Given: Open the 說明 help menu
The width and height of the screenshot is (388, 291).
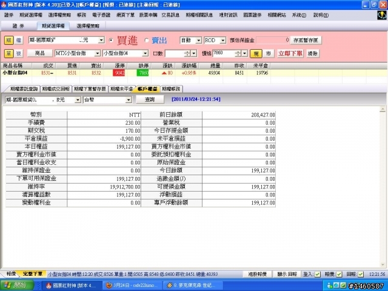Looking at the screenshot, I should [x=321, y=15].
